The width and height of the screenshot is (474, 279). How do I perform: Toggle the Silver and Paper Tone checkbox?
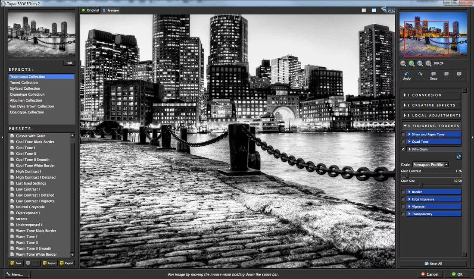click(x=403, y=134)
